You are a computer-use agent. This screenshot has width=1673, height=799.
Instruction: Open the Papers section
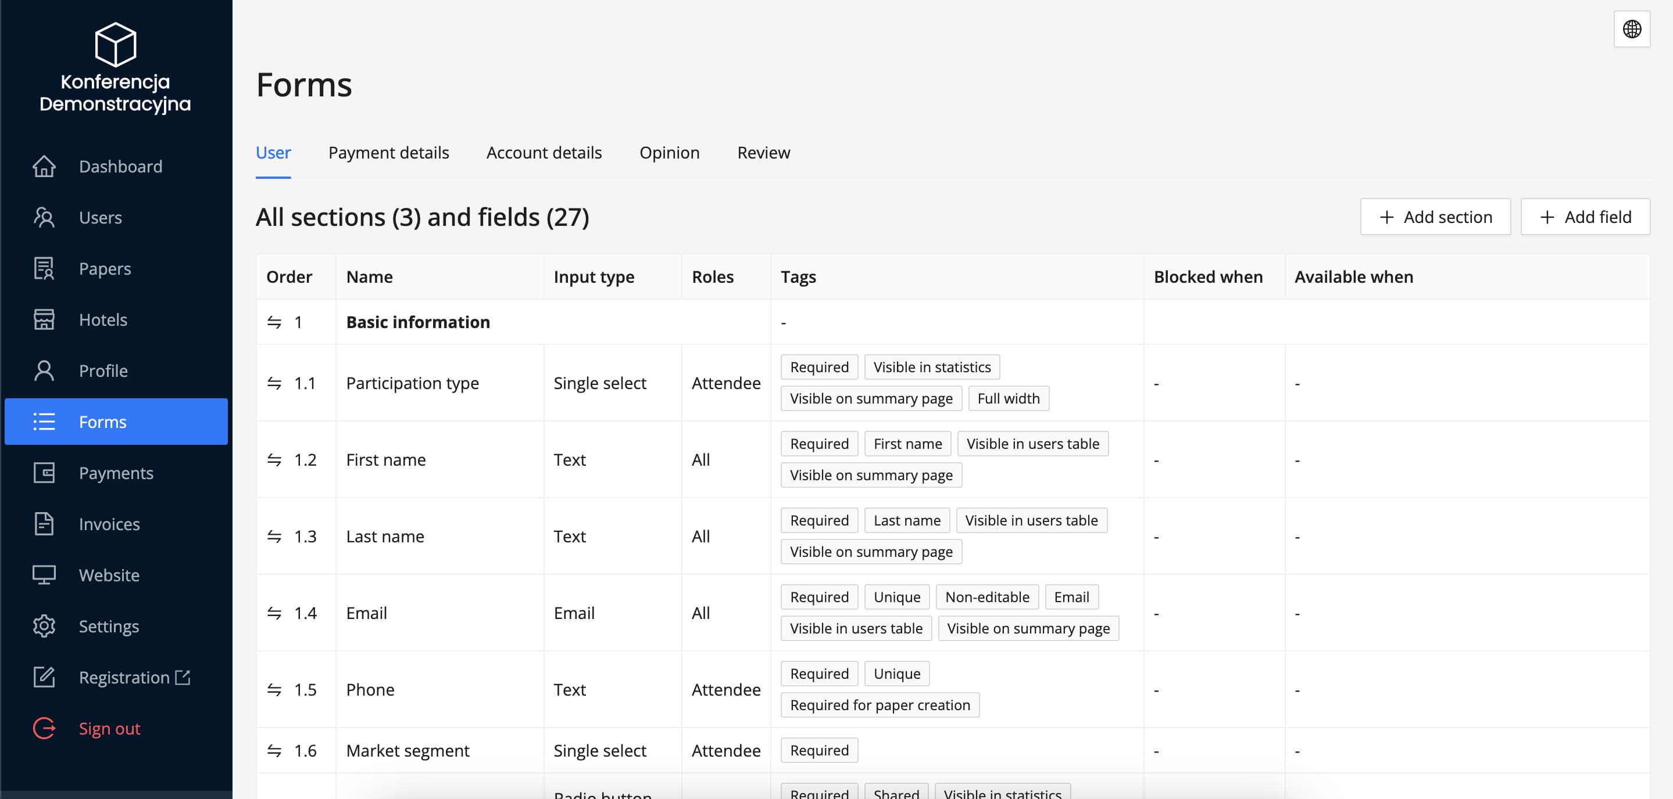pyautogui.click(x=105, y=268)
